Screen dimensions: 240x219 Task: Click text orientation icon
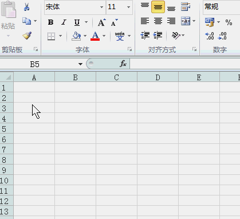[x=176, y=36]
